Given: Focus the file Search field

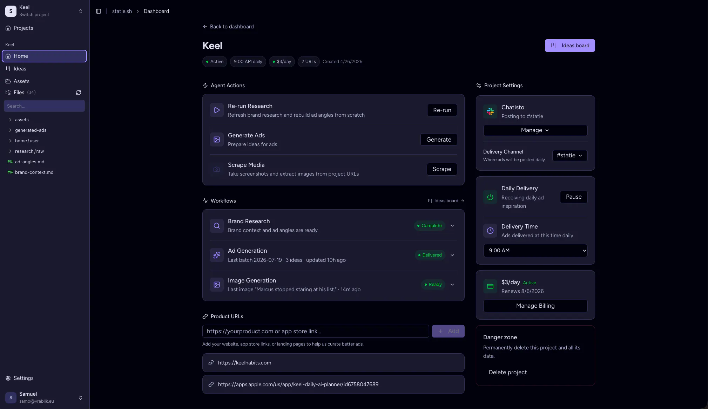Looking at the screenshot, I should [x=44, y=106].
